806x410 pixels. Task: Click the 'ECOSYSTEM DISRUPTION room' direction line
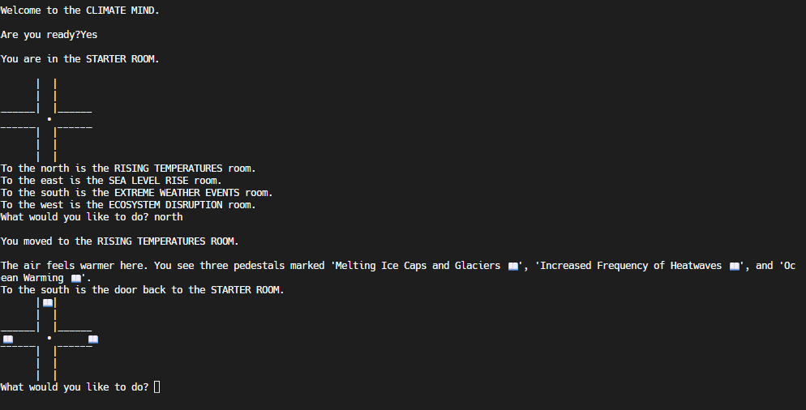point(128,205)
